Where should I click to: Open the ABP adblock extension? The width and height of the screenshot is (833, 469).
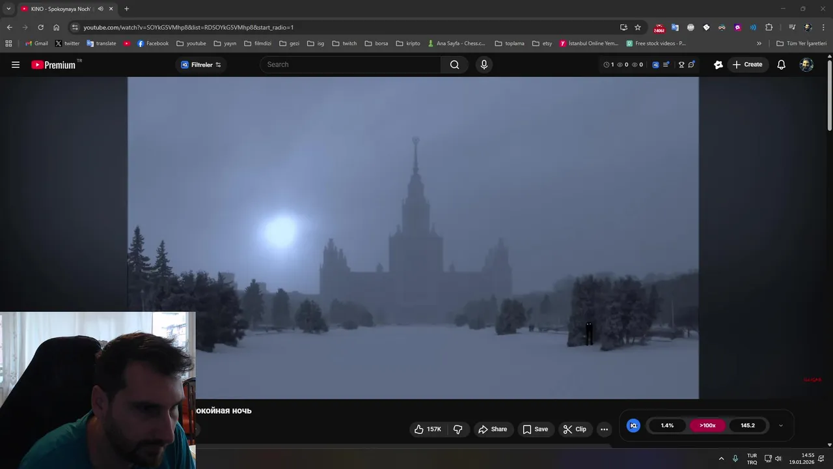click(x=690, y=27)
